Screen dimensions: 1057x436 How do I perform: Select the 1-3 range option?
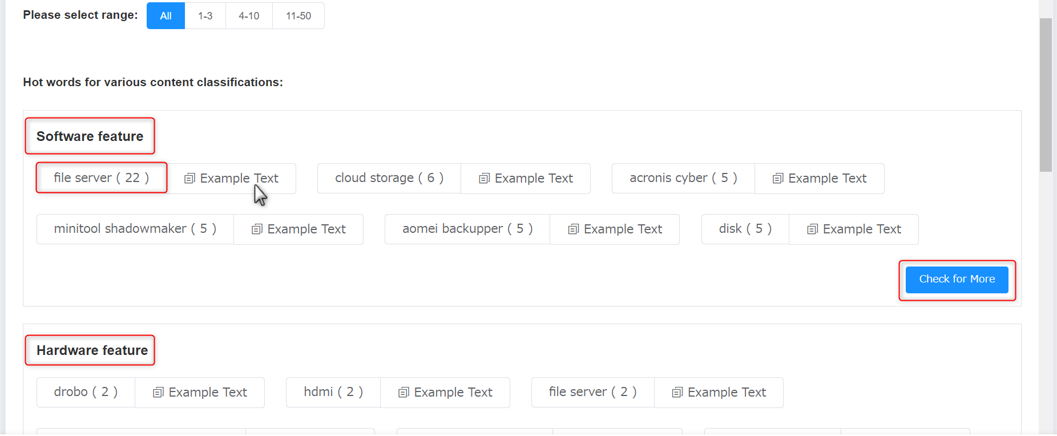tap(205, 16)
